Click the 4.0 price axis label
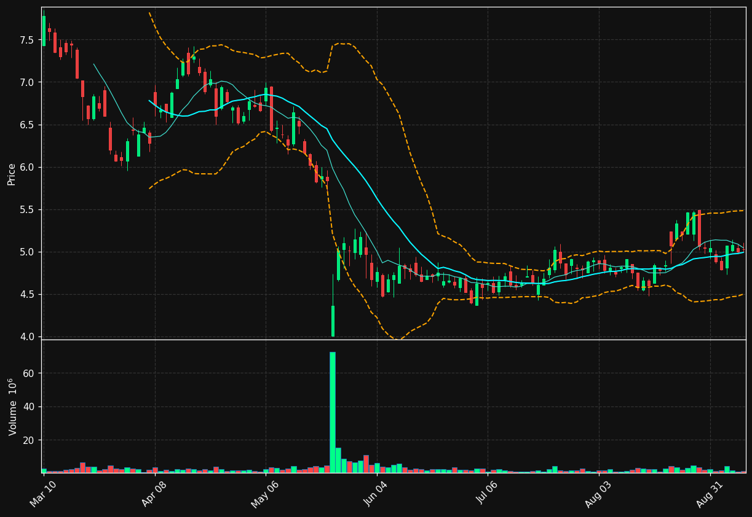This screenshot has height=517, width=752. pos(27,336)
